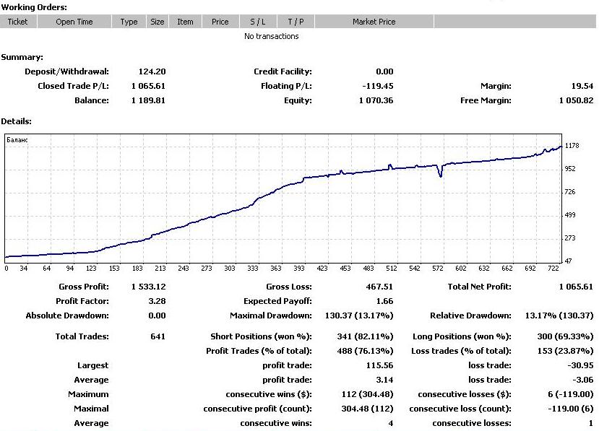599x431 pixels.
Task: Click the Long Positions value 300 (69.33%)
Action: [565, 336]
